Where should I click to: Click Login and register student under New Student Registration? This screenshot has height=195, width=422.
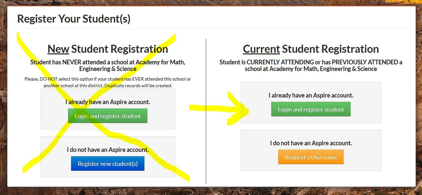click(108, 116)
